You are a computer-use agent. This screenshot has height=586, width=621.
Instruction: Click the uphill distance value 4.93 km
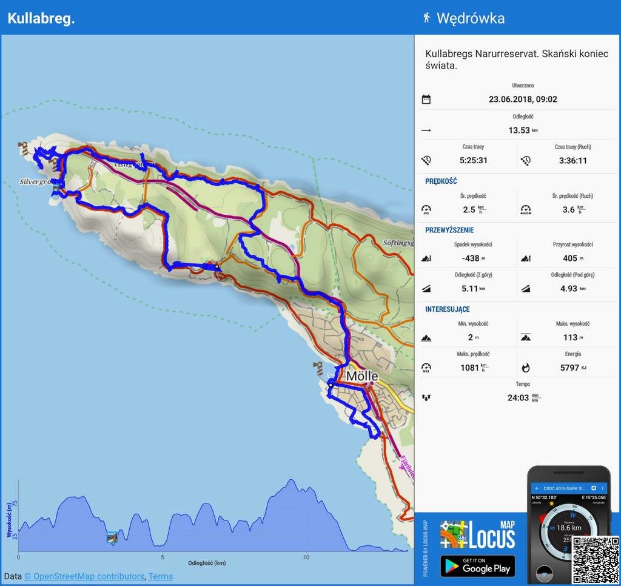click(x=572, y=288)
